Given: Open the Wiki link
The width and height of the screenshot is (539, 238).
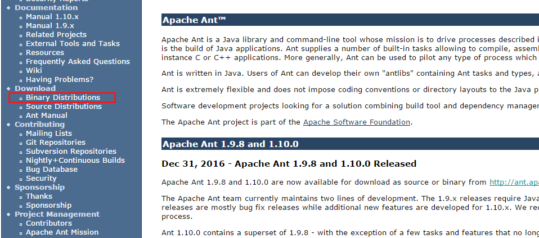Looking at the screenshot, I should pos(34,71).
